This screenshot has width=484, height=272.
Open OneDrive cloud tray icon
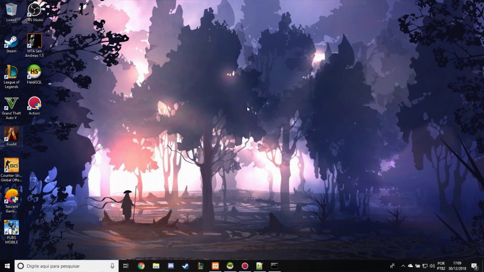point(410,266)
